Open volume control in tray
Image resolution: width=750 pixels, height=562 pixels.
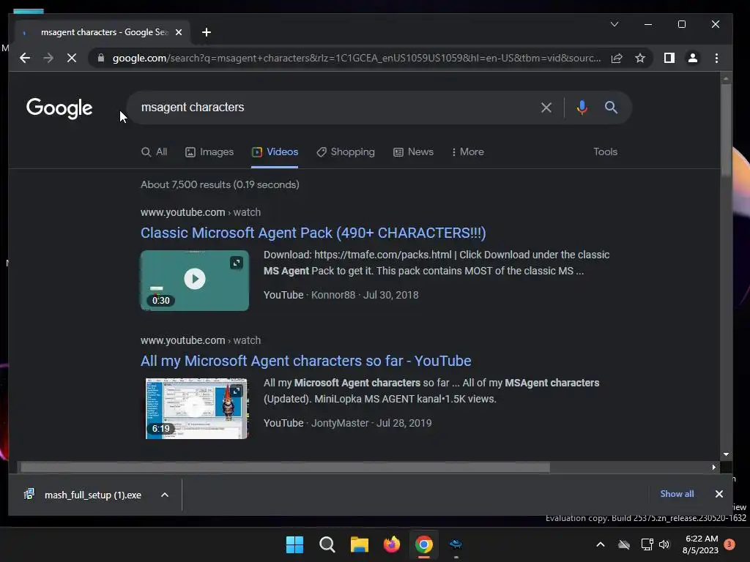coord(664,544)
